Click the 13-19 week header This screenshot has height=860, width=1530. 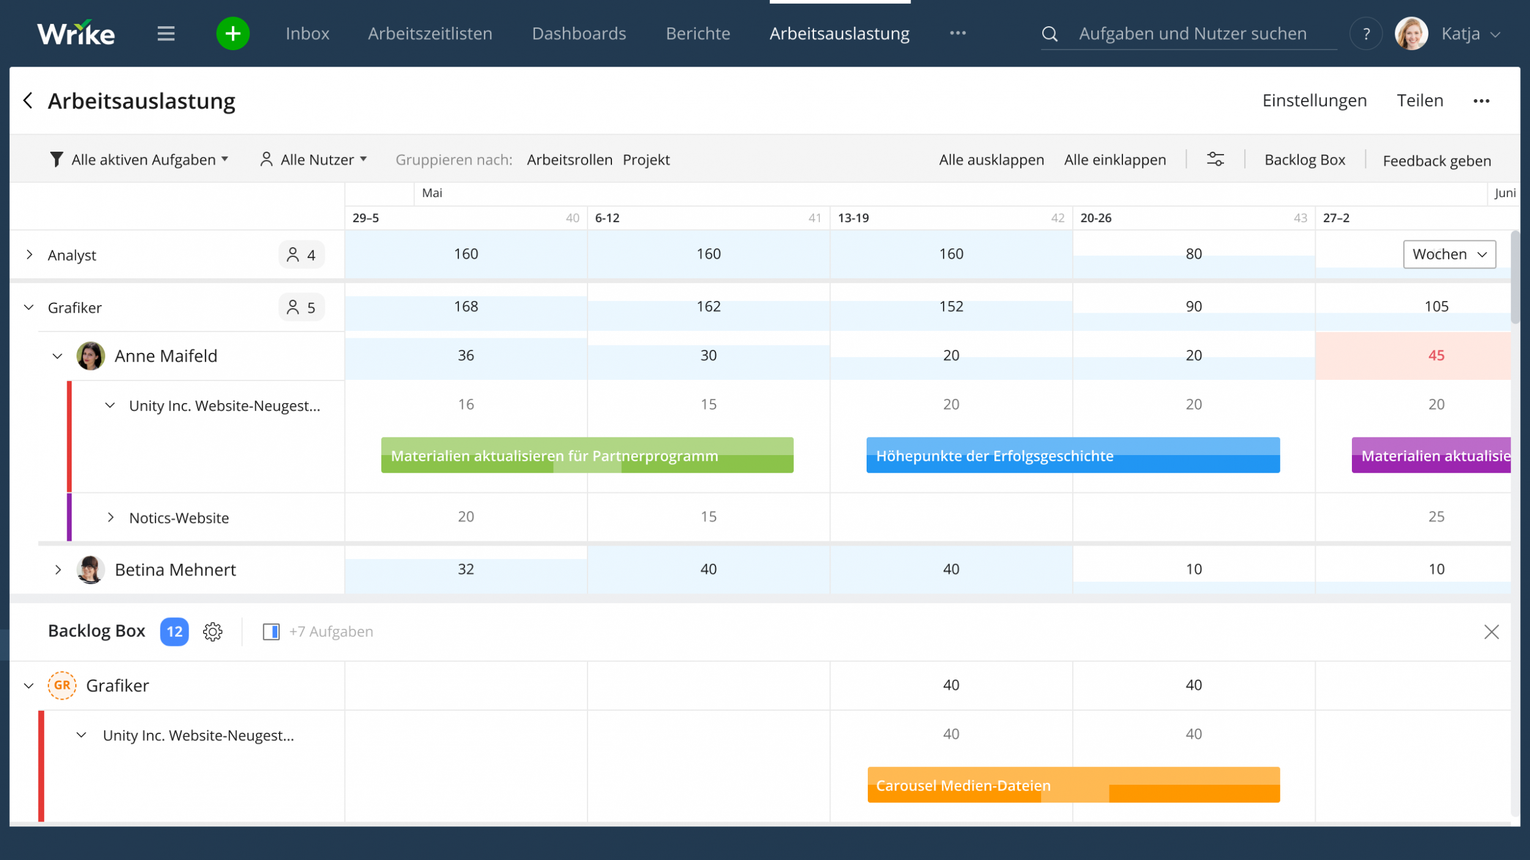coord(951,218)
